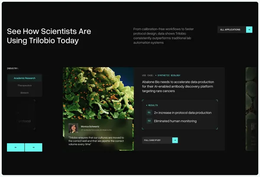Click the Monica Schwartz name text
The height and width of the screenshot is (177, 260).
90,127
